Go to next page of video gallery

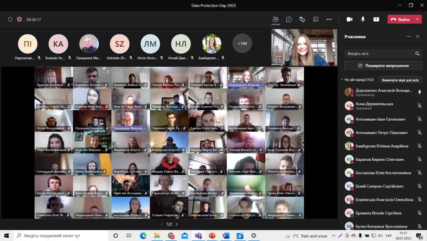point(176,224)
